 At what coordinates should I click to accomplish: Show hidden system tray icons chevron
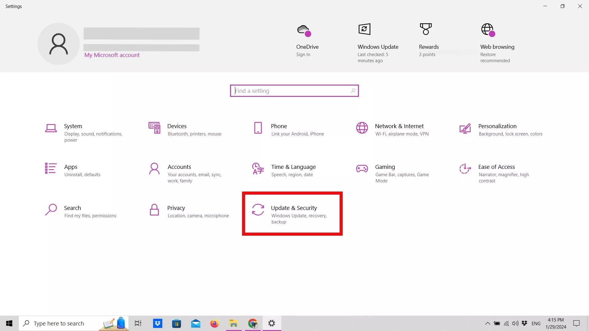click(x=487, y=323)
